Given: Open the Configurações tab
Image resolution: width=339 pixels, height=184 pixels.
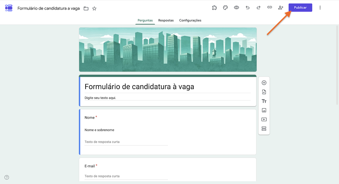Looking at the screenshot, I should (190, 20).
